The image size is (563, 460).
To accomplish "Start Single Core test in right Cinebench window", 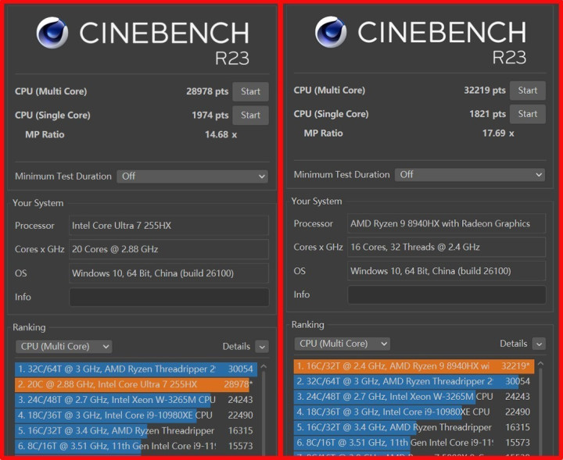I will [528, 114].
